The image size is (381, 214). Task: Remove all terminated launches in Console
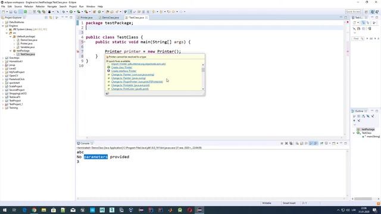coord(291,143)
